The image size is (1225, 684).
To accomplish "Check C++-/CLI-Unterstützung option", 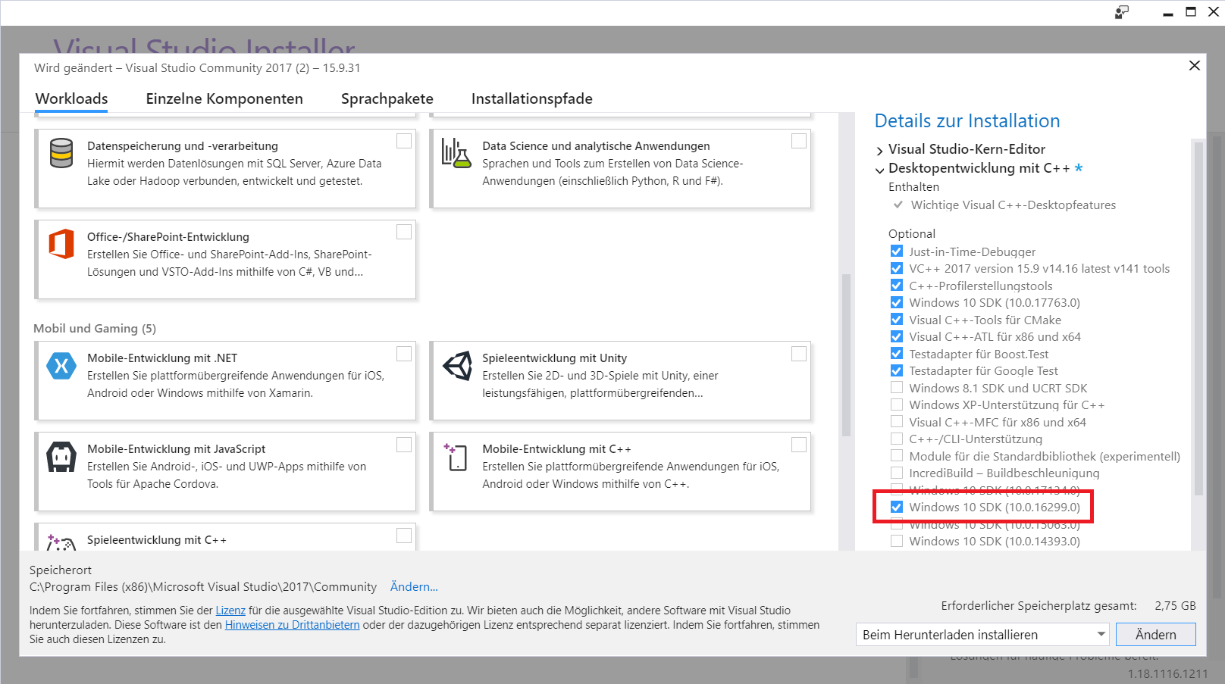I will [x=897, y=439].
